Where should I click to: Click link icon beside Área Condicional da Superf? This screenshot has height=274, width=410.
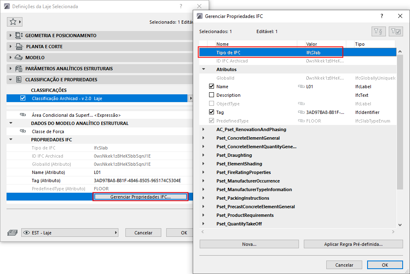click(x=23, y=115)
